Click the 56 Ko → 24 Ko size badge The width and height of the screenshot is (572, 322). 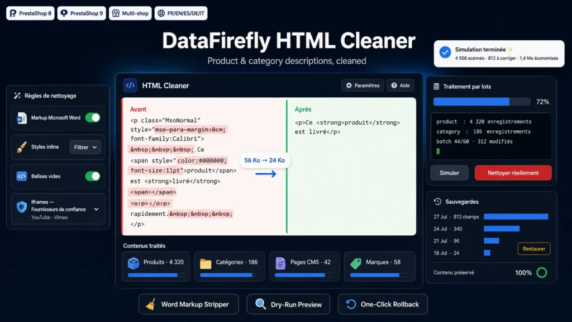click(264, 160)
